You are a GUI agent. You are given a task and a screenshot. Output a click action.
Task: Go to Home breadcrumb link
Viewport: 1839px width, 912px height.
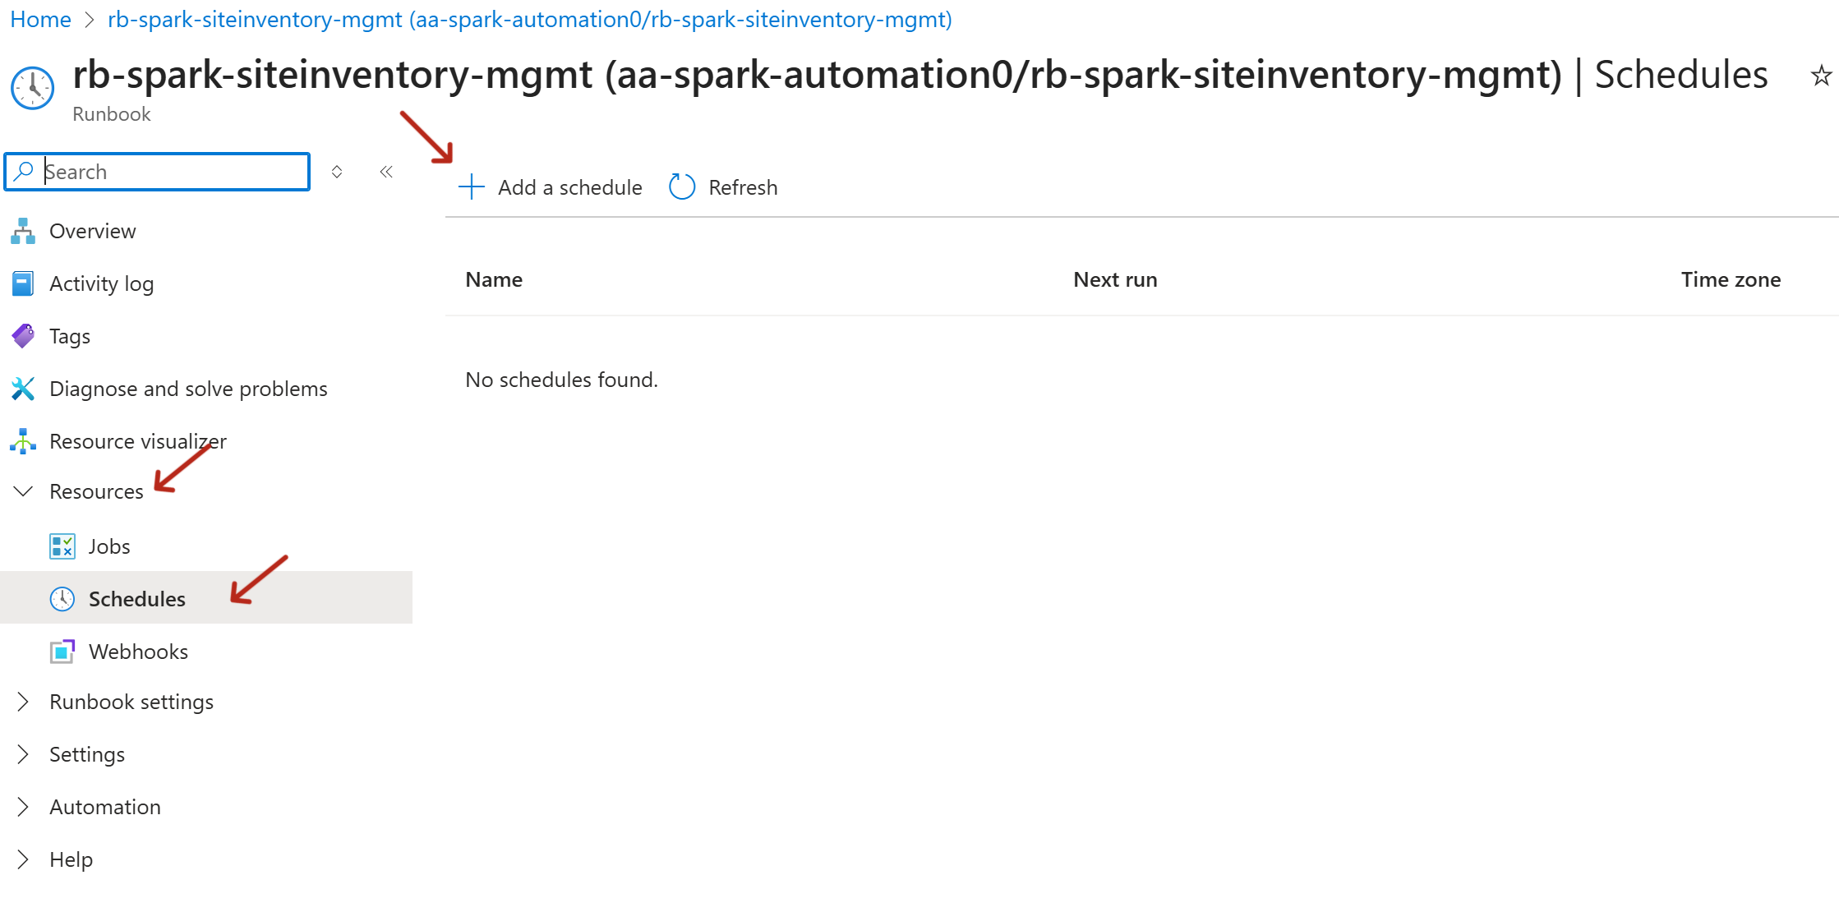tap(40, 19)
